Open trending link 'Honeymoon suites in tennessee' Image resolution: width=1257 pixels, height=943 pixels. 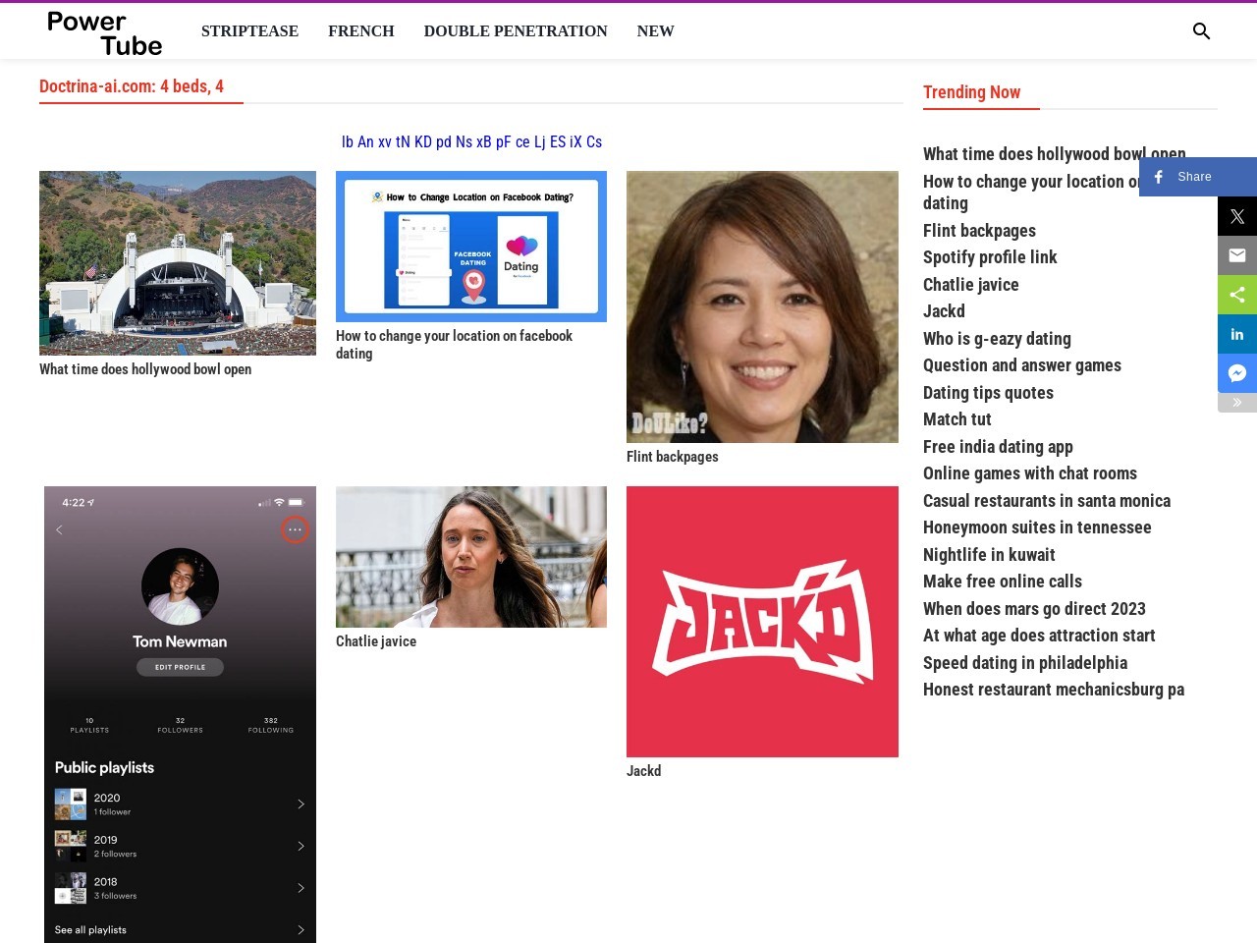tap(1037, 527)
